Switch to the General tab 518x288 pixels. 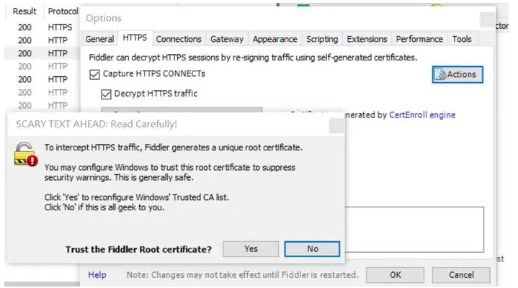click(x=99, y=39)
